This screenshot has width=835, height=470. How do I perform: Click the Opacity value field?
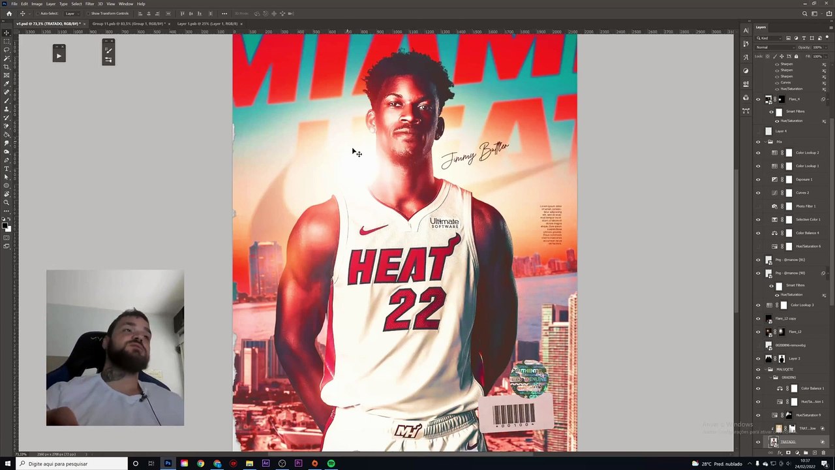click(817, 48)
